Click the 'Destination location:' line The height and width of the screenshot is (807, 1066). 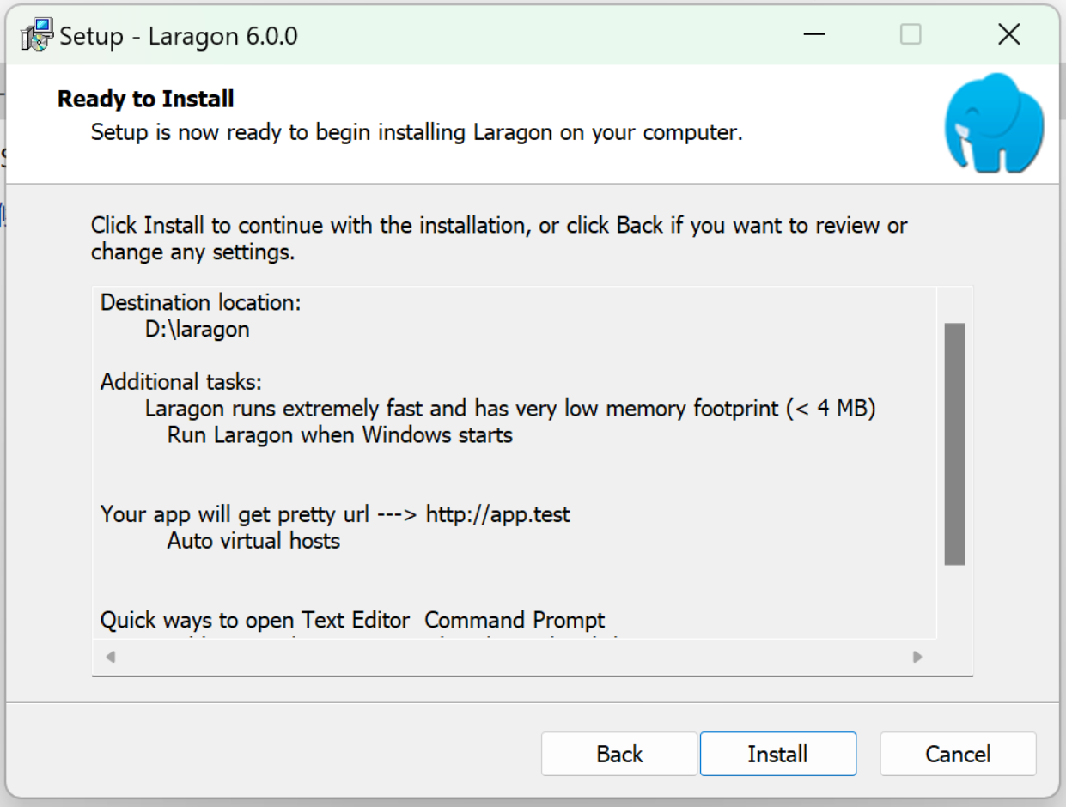click(x=201, y=303)
